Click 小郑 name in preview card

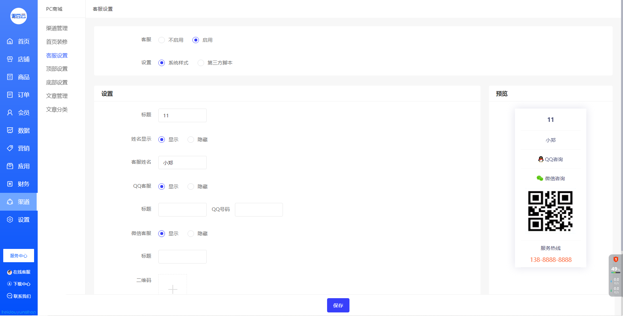tap(551, 140)
